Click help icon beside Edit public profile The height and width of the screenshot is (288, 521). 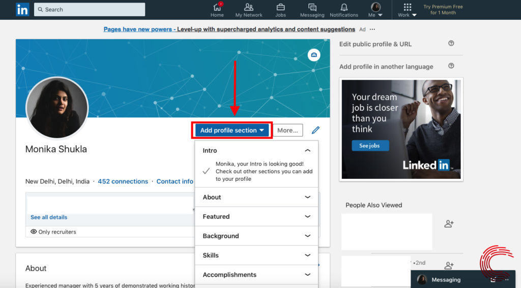tap(451, 43)
